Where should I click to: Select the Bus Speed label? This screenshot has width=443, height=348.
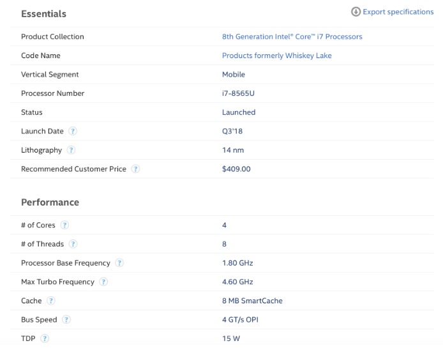tap(39, 320)
